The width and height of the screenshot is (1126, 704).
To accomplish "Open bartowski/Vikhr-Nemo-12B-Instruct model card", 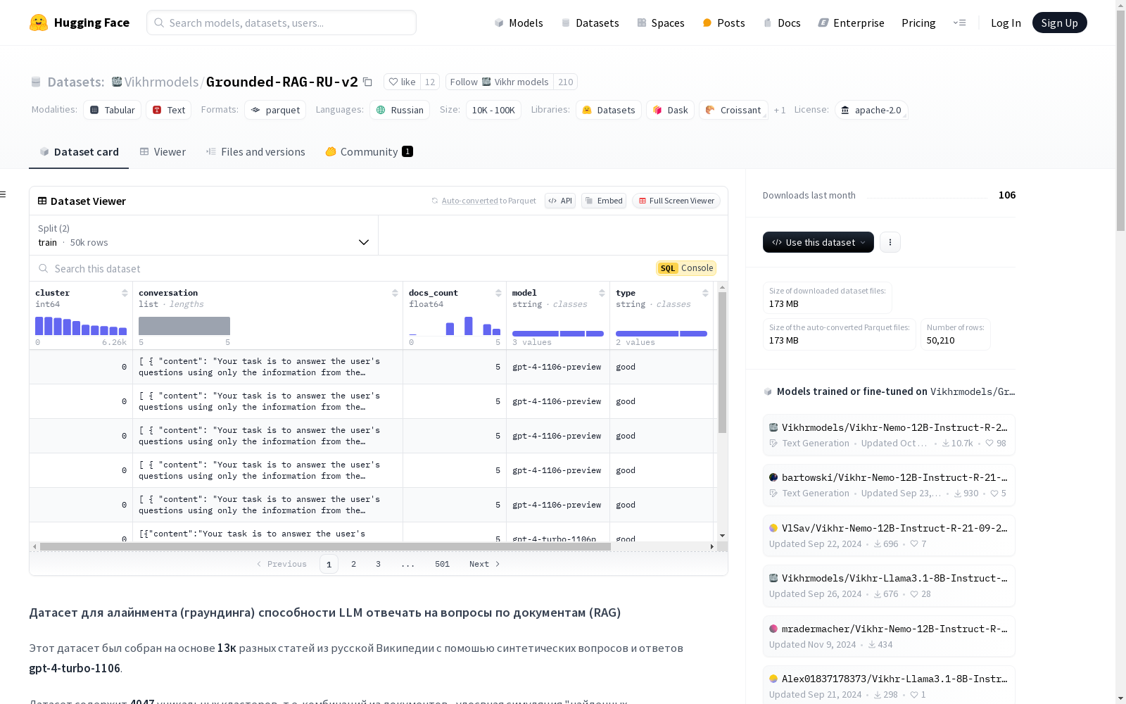I will [889, 484].
